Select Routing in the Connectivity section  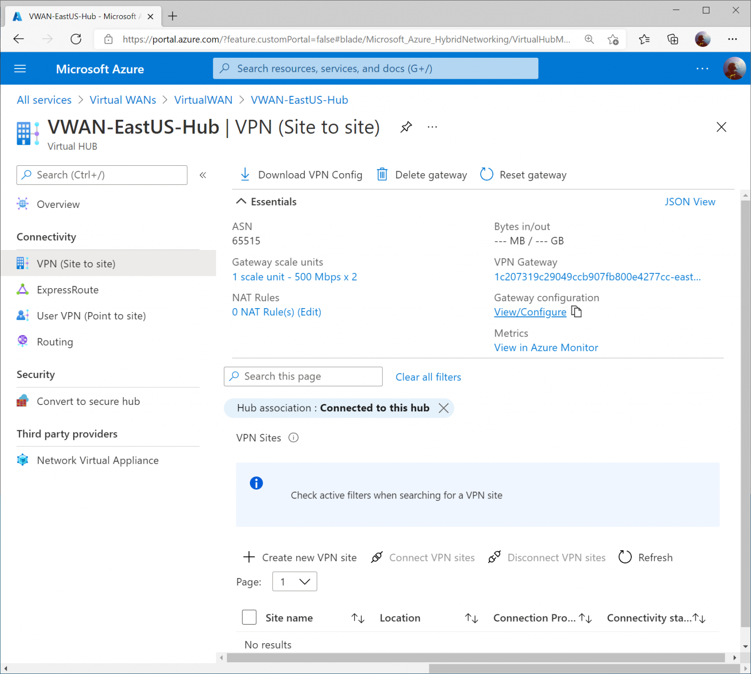tap(55, 341)
